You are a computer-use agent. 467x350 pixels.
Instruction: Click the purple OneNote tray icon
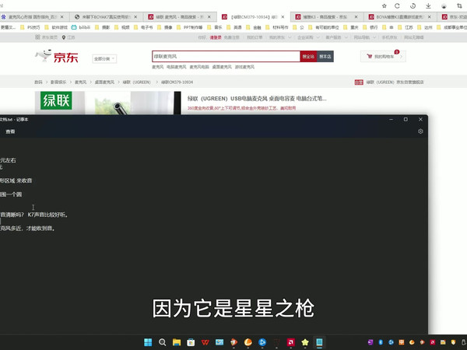(370, 342)
